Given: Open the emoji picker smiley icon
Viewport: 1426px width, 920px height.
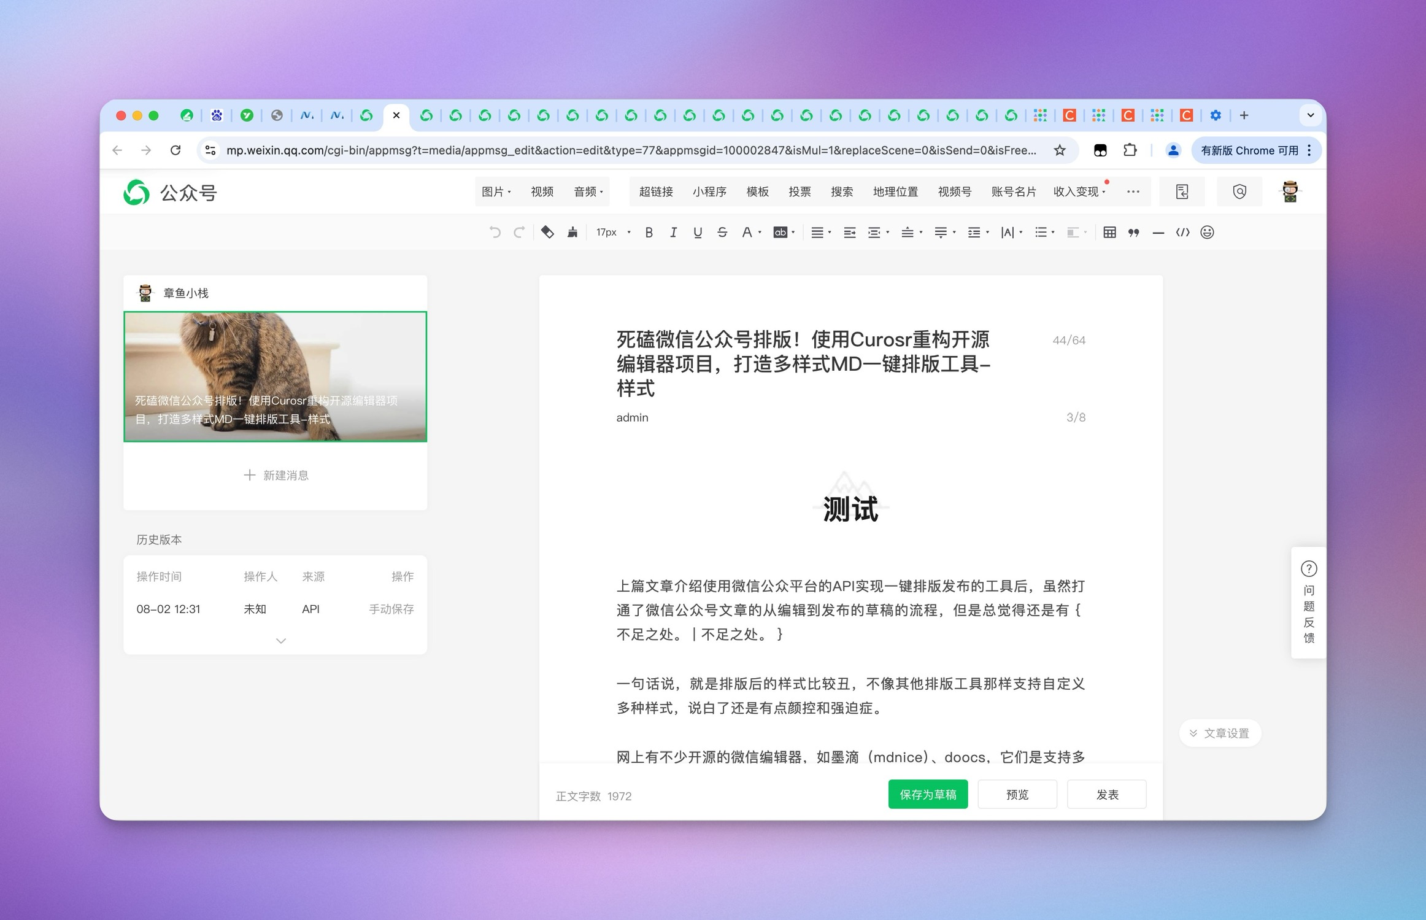Looking at the screenshot, I should point(1207,232).
